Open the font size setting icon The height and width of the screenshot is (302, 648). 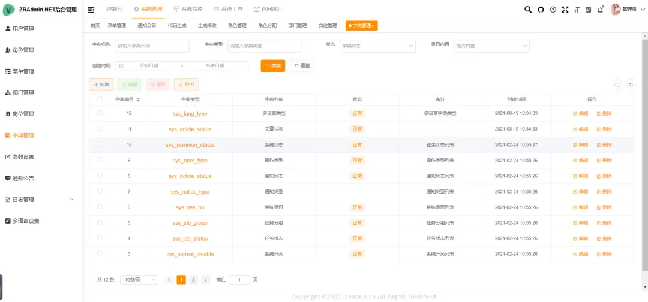tap(577, 10)
